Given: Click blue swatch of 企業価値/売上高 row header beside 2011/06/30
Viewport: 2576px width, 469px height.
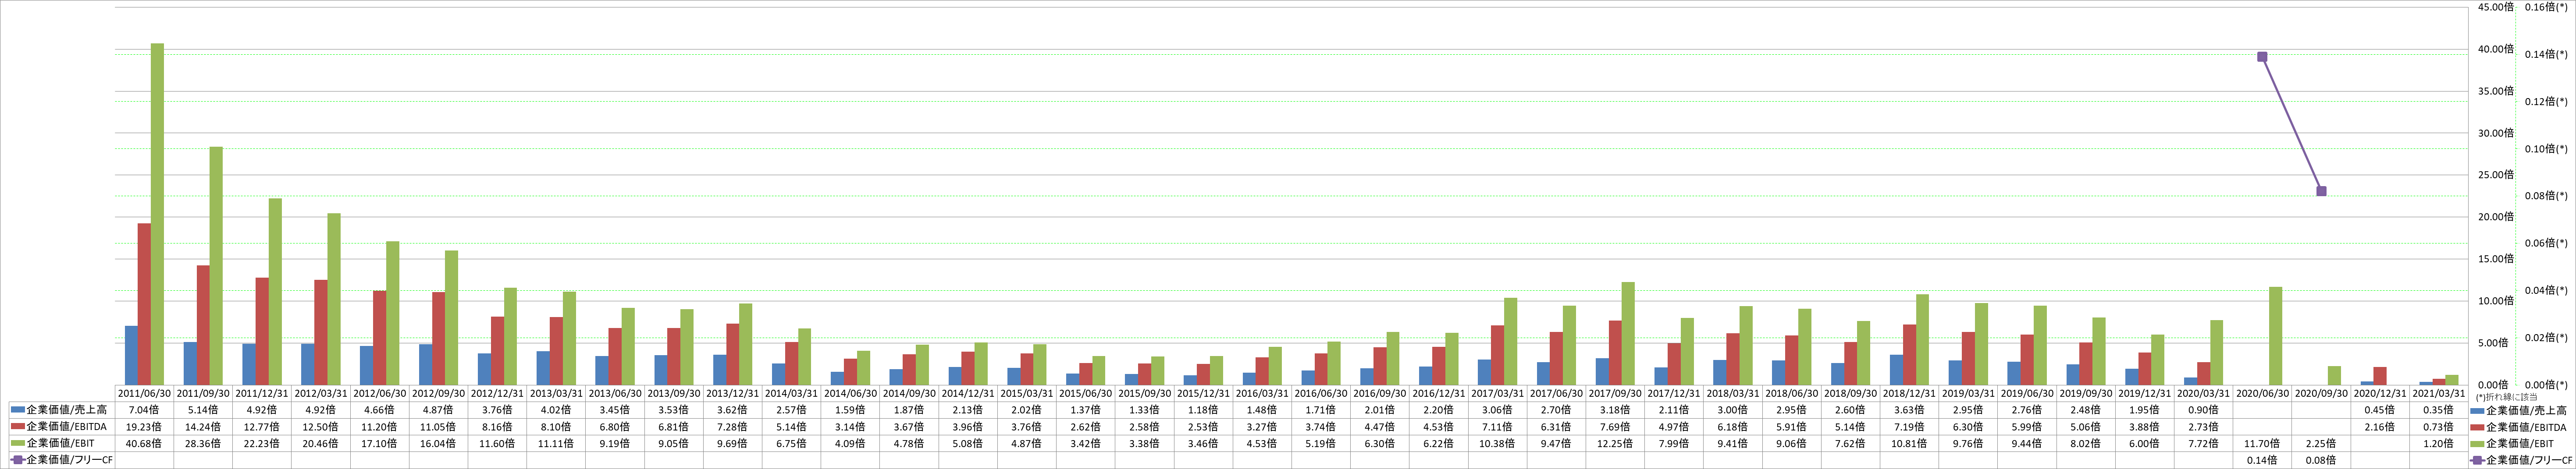Looking at the screenshot, I should tap(17, 410).
